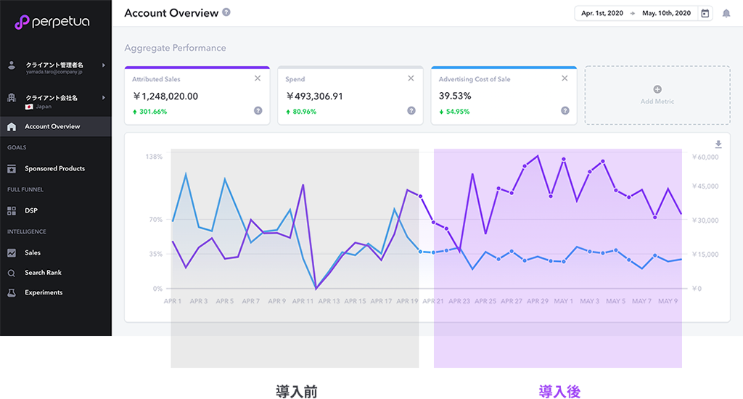Expand the クライアント管理者名 user menu arrow
Image resolution: width=743 pixels, height=399 pixels.
103,65
